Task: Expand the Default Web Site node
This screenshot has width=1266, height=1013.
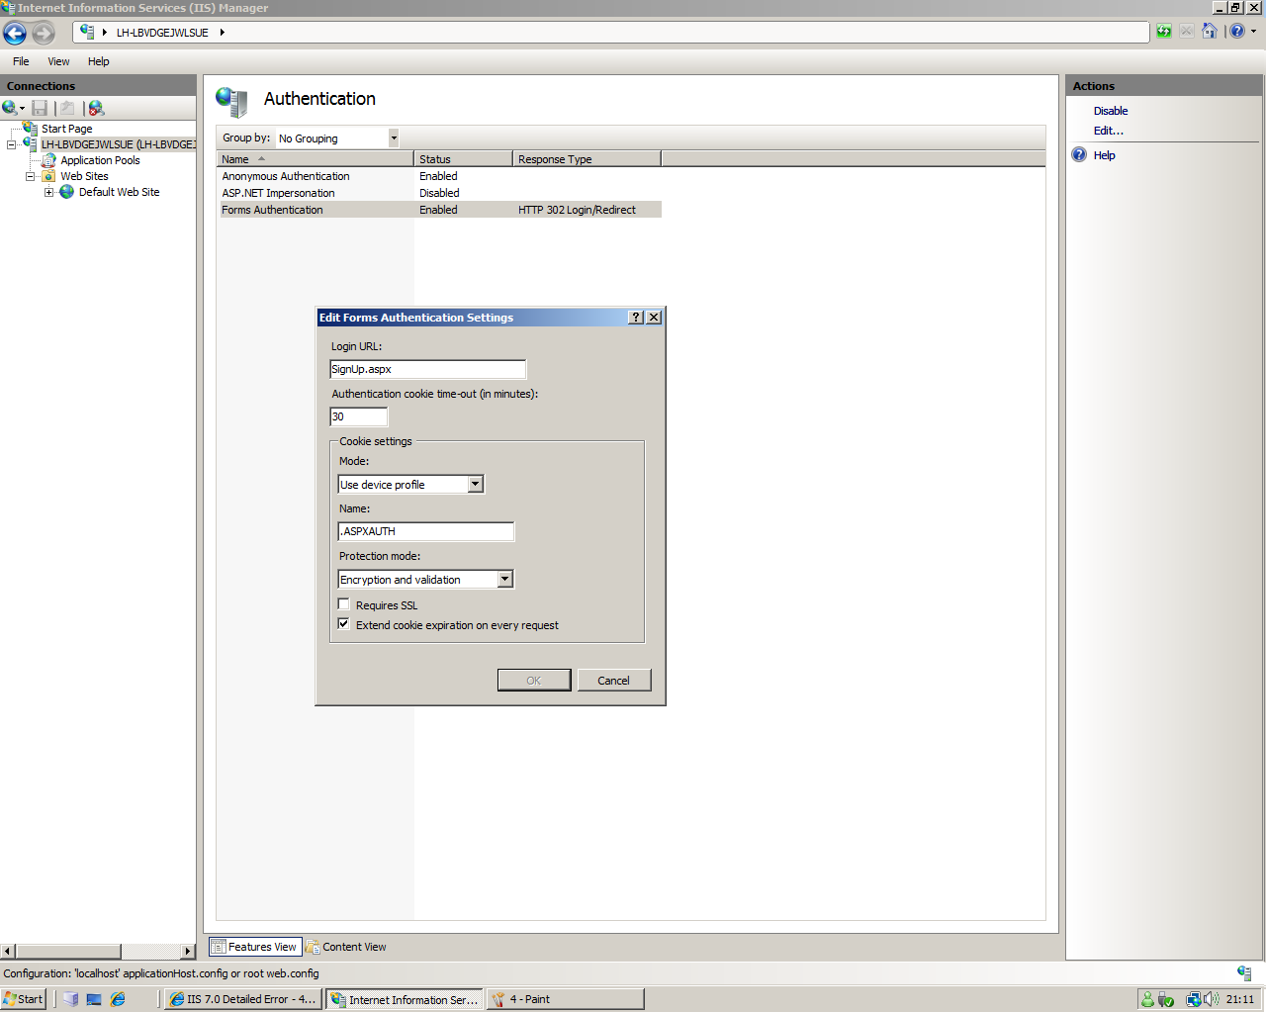Action: [49, 192]
